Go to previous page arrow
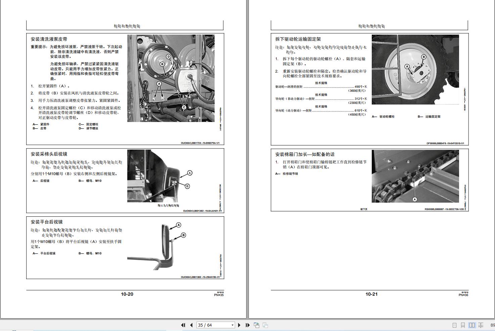Viewport: 495px width, 331px height. tap(191, 325)
